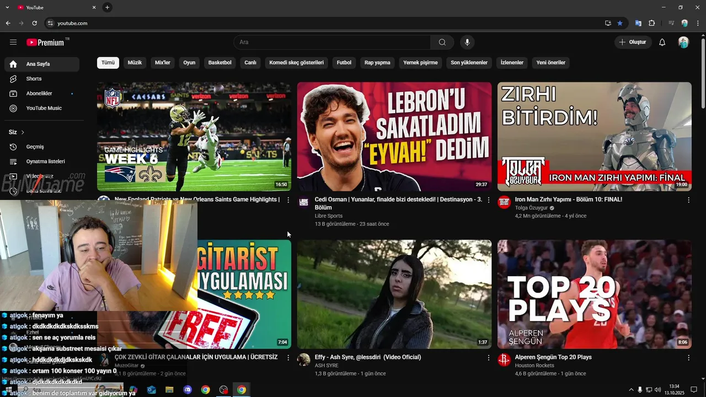Go to the YouTube Premium logo home
The height and width of the screenshot is (397, 706).
click(x=45, y=42)
